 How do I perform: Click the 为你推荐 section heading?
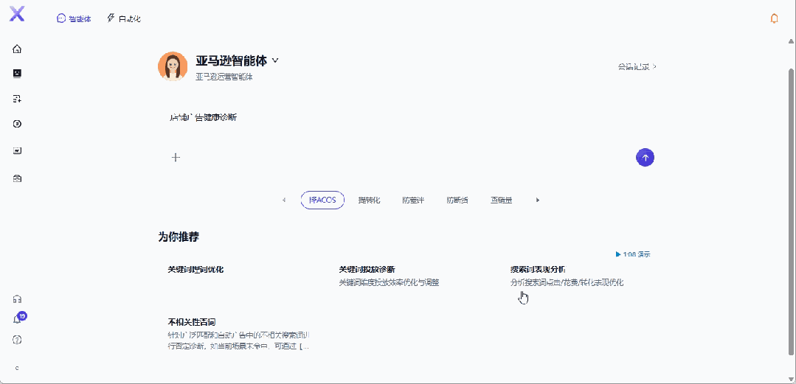pyautogui.click(x=179, y=237)
